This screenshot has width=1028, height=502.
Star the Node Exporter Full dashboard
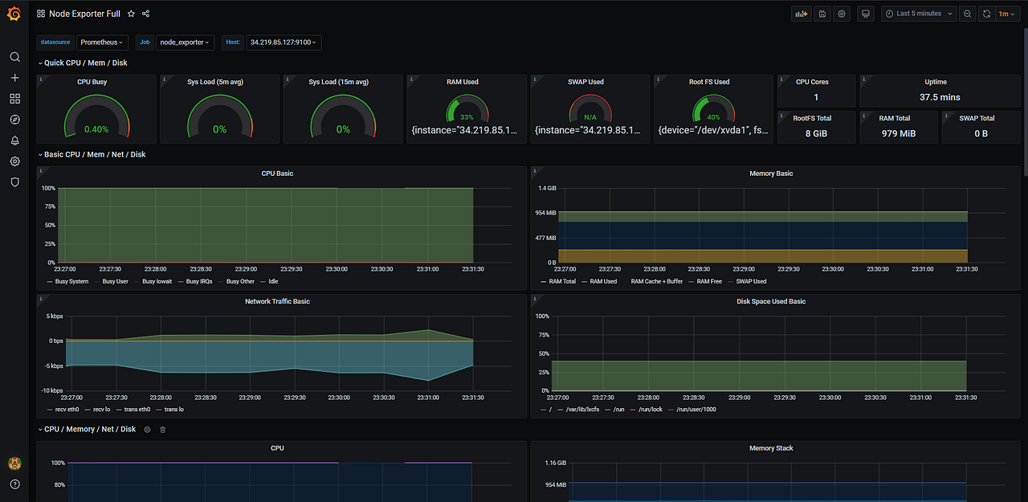(131, 14)
